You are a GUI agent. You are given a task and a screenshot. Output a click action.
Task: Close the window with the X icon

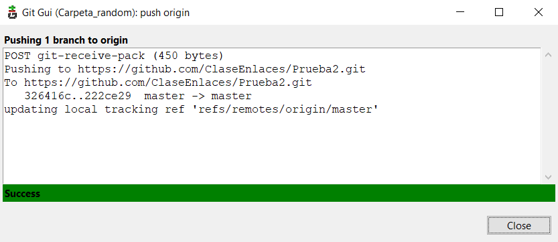point(539,12)
